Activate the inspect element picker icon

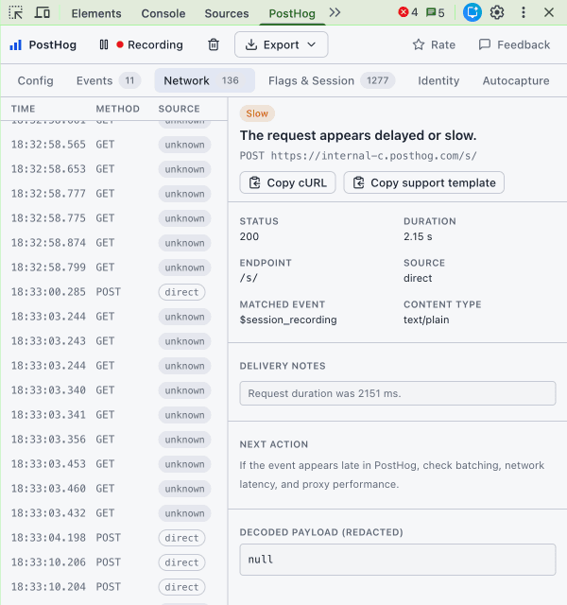[x=16, y=12]
